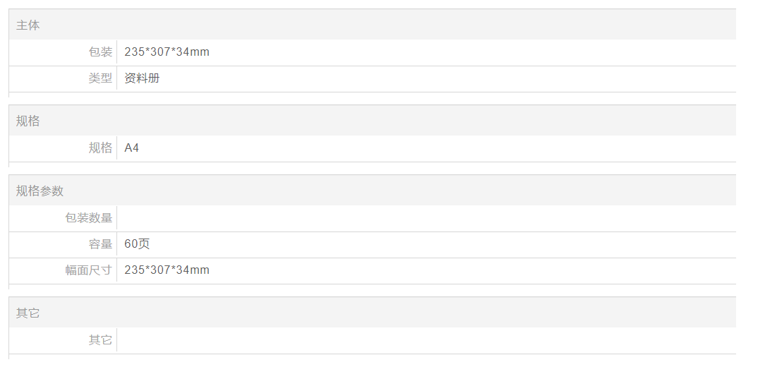Click the 规格参数 section header

pos(40,191)
